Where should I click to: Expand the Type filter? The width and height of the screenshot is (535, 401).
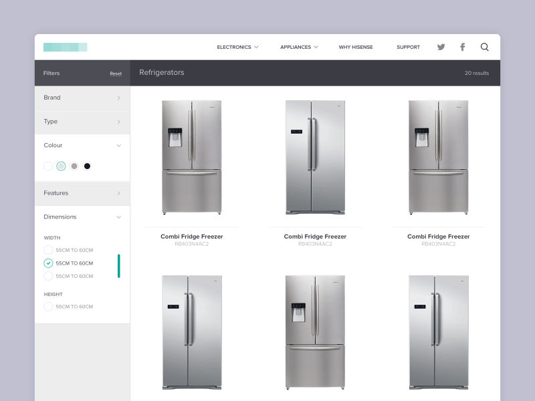pos(82,122)
